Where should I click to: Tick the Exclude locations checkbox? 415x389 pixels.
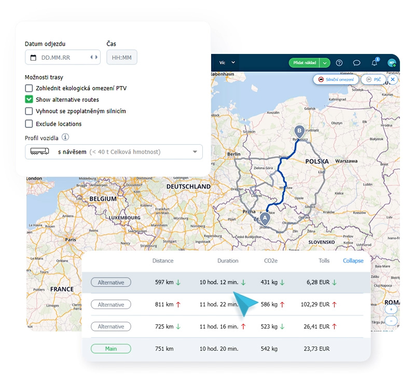pos(29,124)
